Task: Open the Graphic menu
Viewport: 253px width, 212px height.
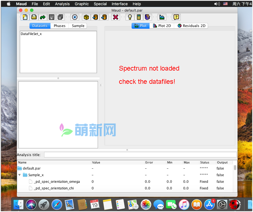Action: (82, 4)
